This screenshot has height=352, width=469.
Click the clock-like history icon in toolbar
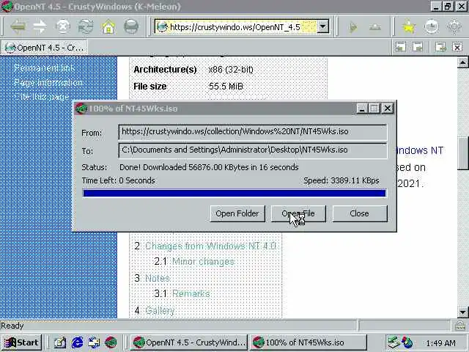coord(432,27)
